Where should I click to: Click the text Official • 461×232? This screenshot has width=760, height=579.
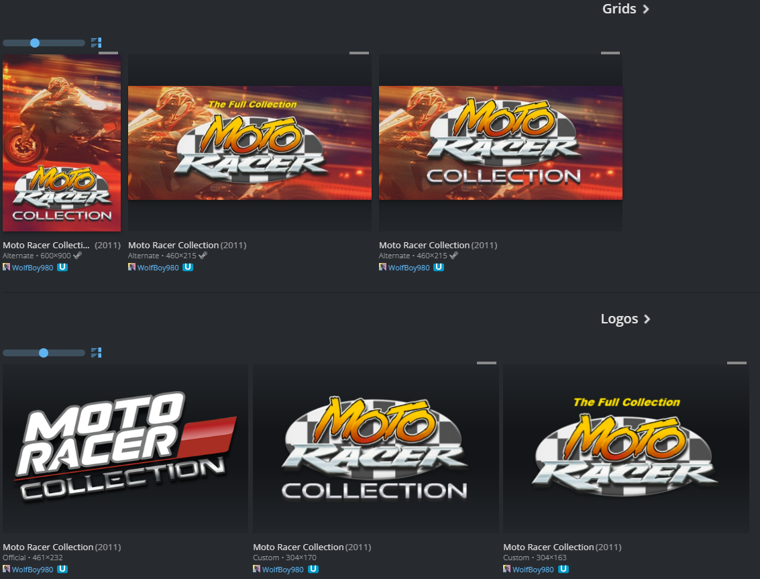coord(32,558)
